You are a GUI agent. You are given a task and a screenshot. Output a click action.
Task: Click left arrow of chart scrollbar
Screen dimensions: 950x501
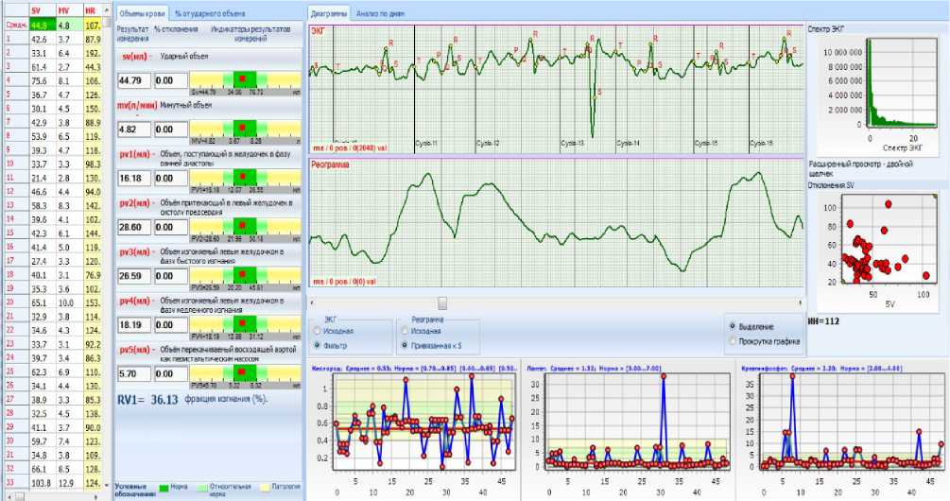click(x=313, y=302)
